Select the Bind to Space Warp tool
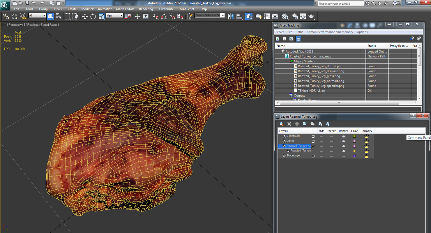Image resolution: width=431 pixels, height=233 pixels. pos(22,16)
